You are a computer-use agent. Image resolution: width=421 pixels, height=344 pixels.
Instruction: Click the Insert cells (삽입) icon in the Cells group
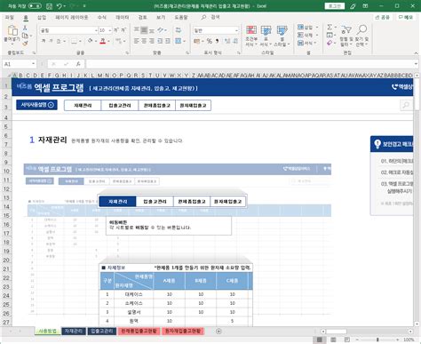tap(300, 28)
